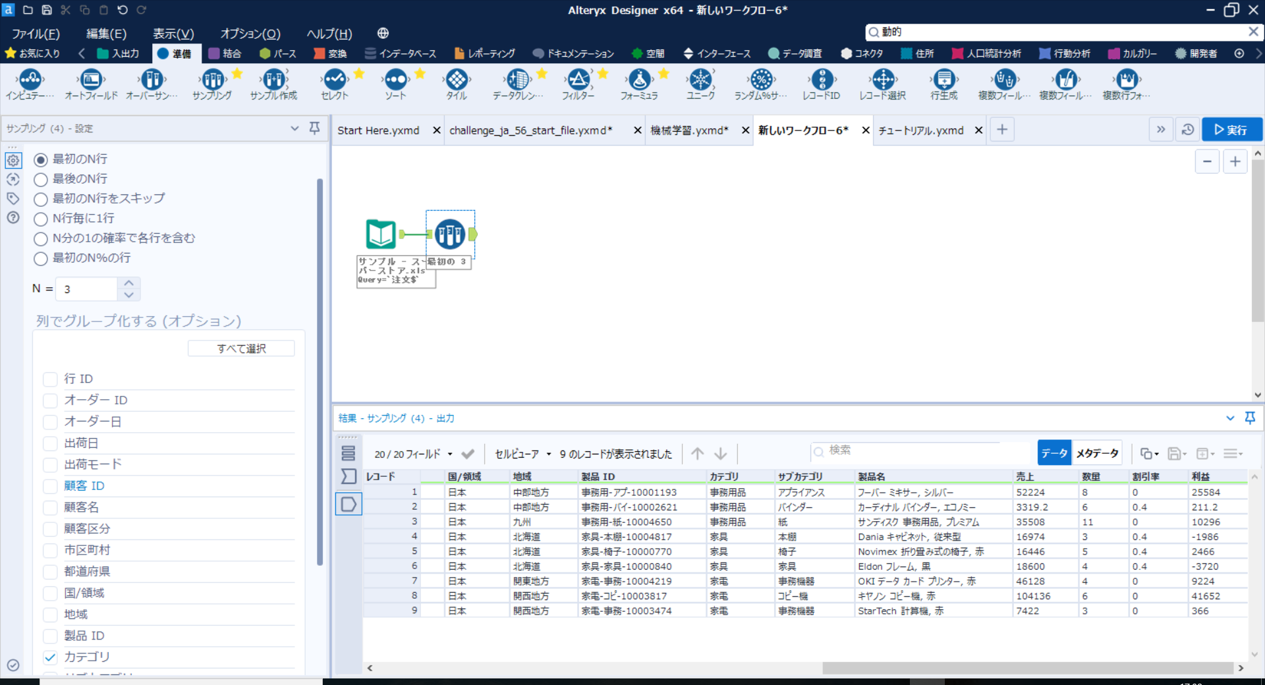Choose 最初のN行をスキップ radio option

pos(41,199)
